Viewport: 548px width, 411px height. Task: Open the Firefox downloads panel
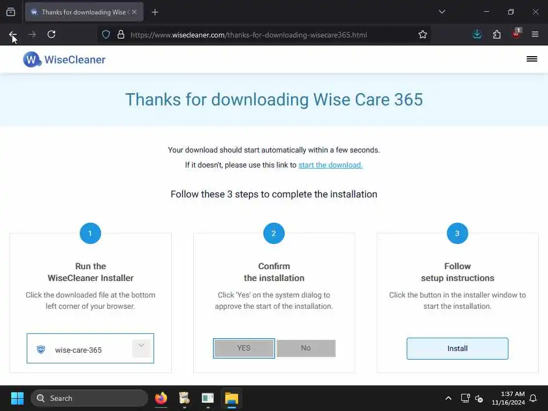tap(477, 34)
